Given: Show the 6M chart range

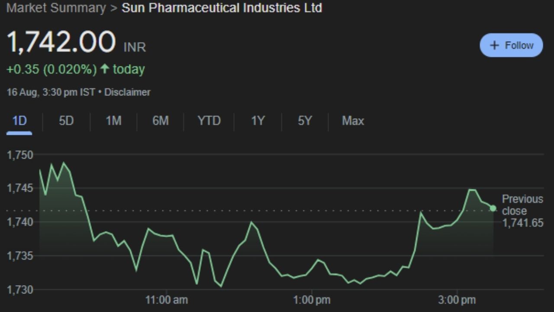Looking at the screenshot, I should click(160, 121).
